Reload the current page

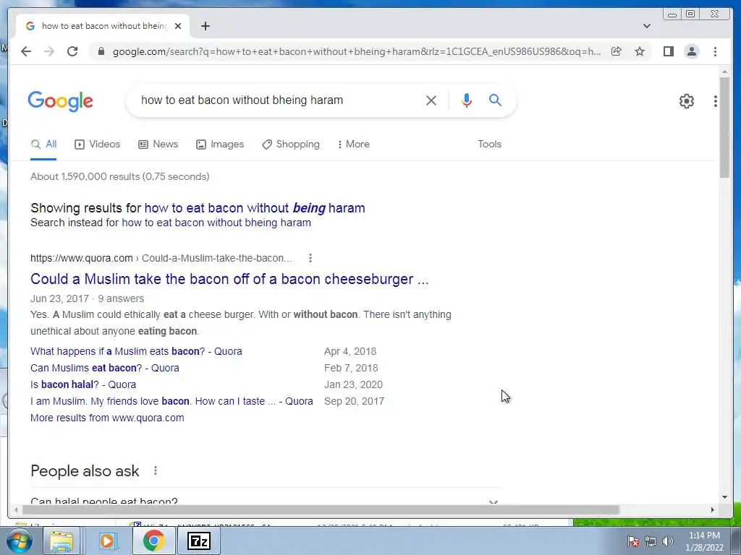[72, 51]
